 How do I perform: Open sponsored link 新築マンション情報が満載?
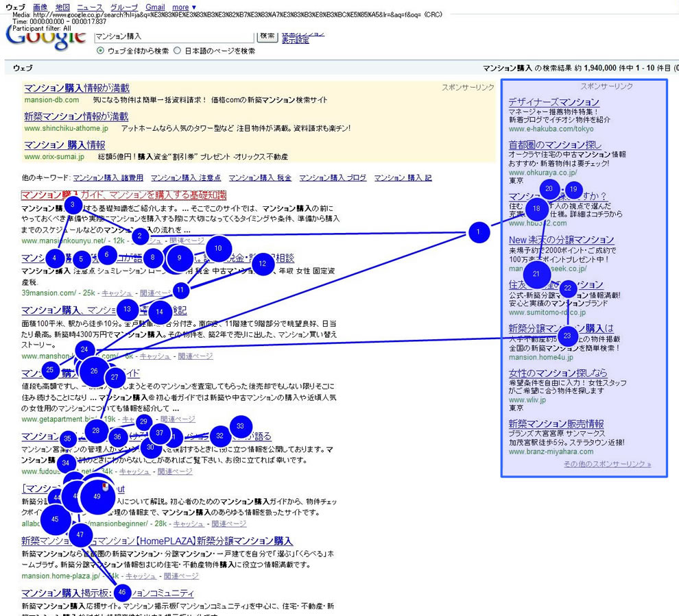[76, 116]
